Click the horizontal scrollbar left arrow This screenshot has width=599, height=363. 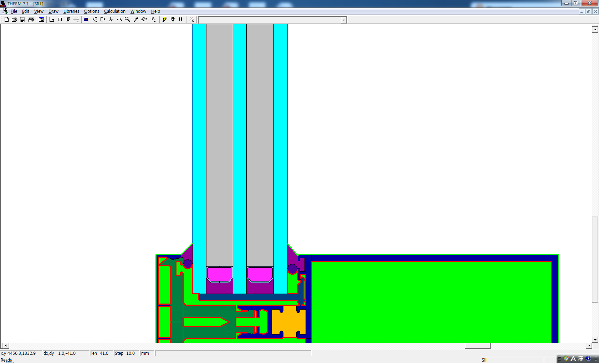5,346
